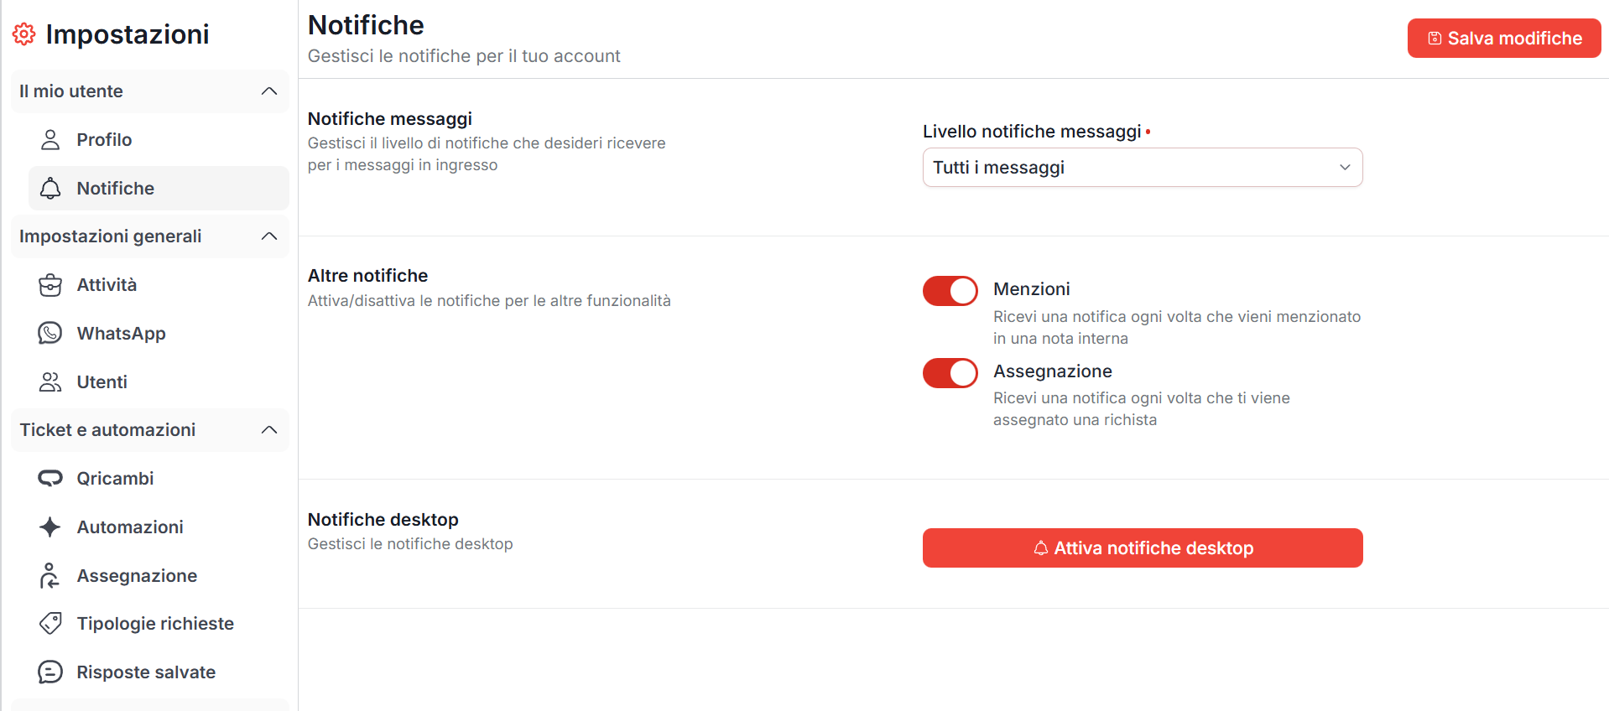This screenshot has height=711, width=1609.
Task: Turn off the Assegnazione notification toggle
Action: (950, 373)
